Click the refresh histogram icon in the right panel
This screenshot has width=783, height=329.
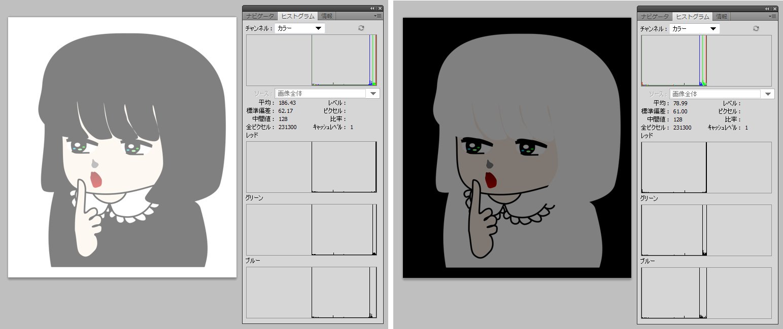click(756, 28)
